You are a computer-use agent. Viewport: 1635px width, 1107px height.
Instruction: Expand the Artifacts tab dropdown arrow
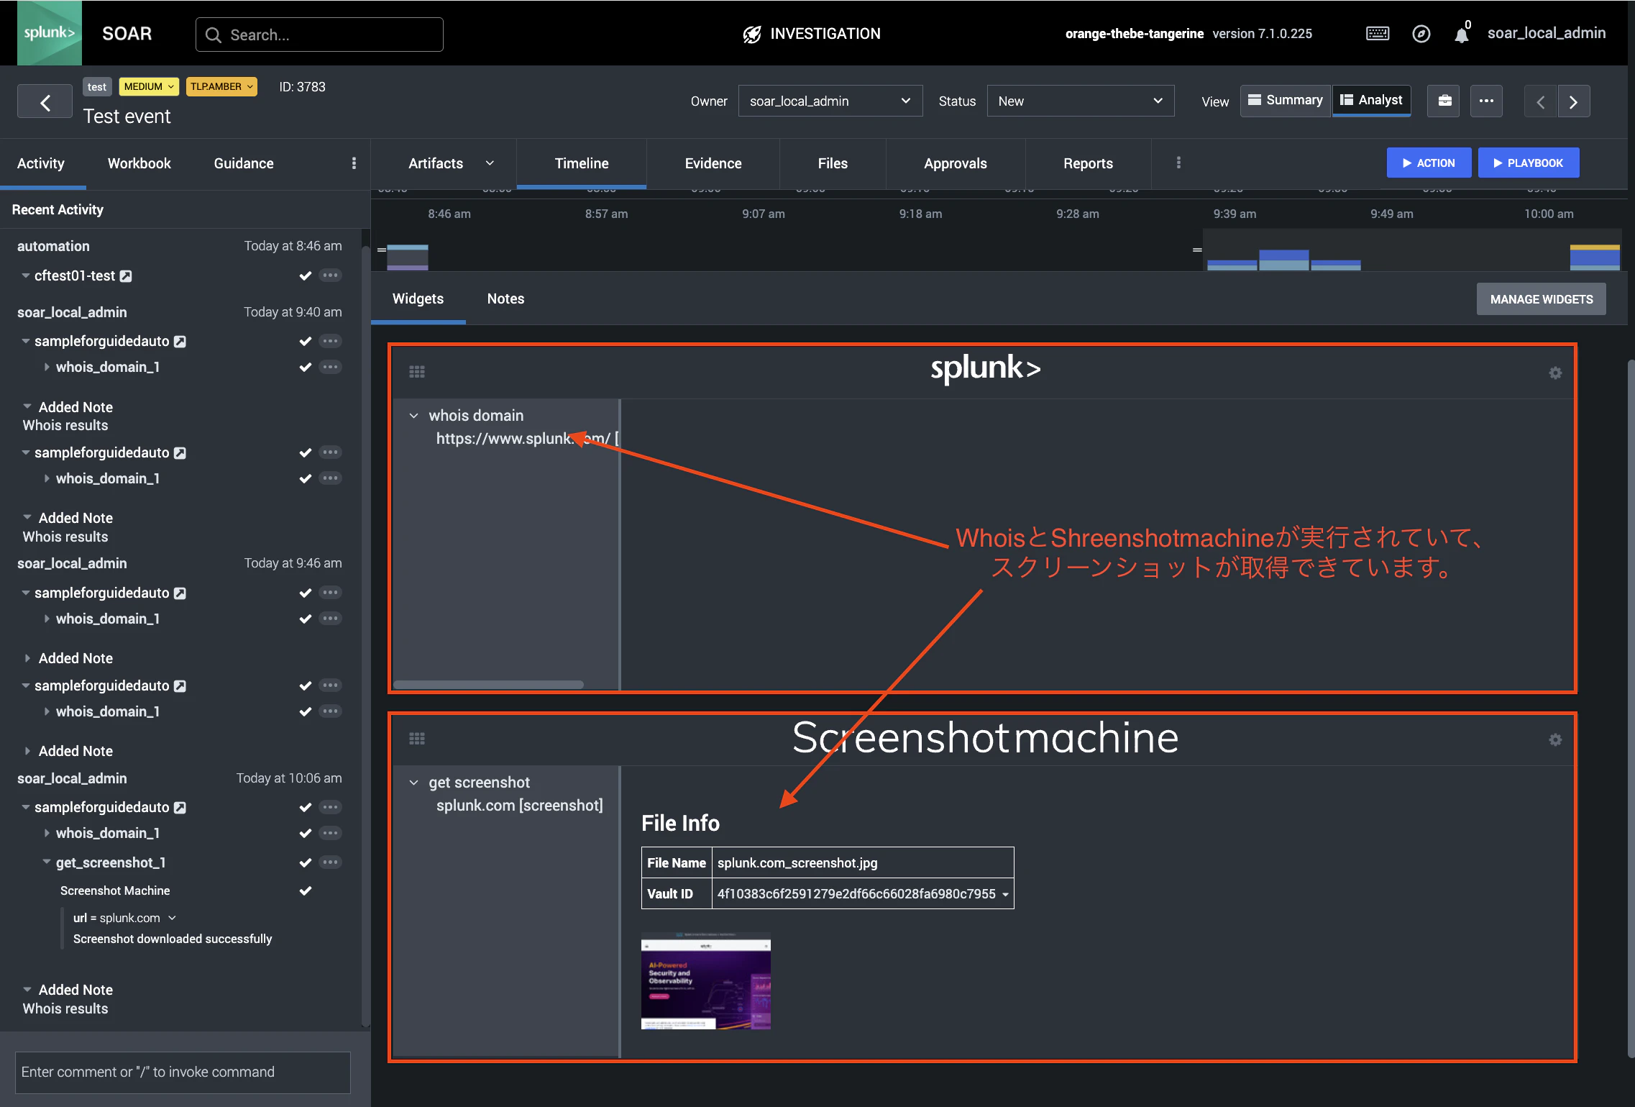point(490,163)
